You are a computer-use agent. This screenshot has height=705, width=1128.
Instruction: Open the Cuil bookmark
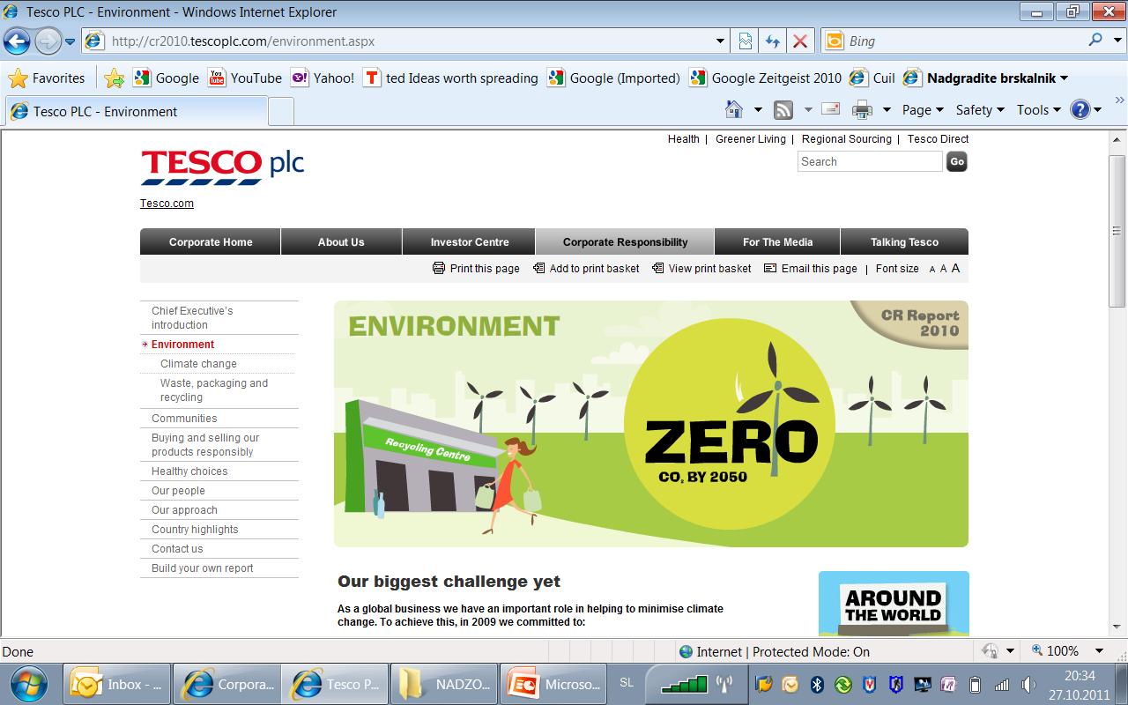[872, 78]
